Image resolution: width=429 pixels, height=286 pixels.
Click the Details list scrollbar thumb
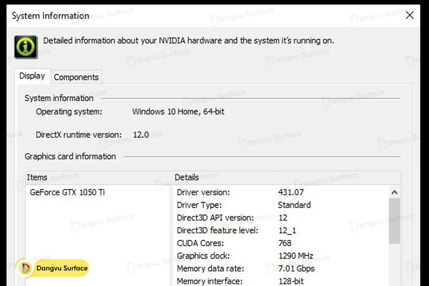click(x=394, y=220)
